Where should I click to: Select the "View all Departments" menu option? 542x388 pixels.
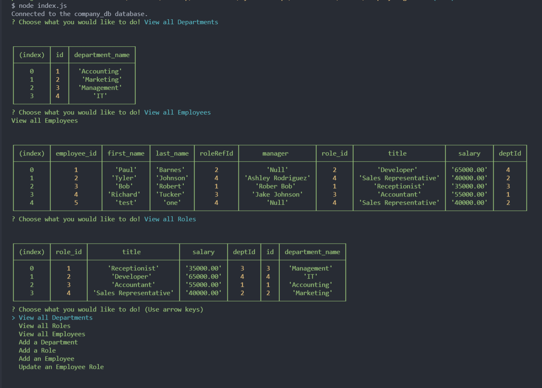pyautogui.click(x=55, y=317)
